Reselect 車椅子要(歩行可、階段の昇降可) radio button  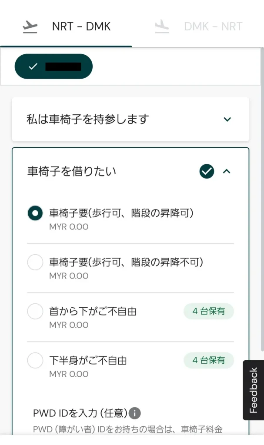[x=35, y=213]
